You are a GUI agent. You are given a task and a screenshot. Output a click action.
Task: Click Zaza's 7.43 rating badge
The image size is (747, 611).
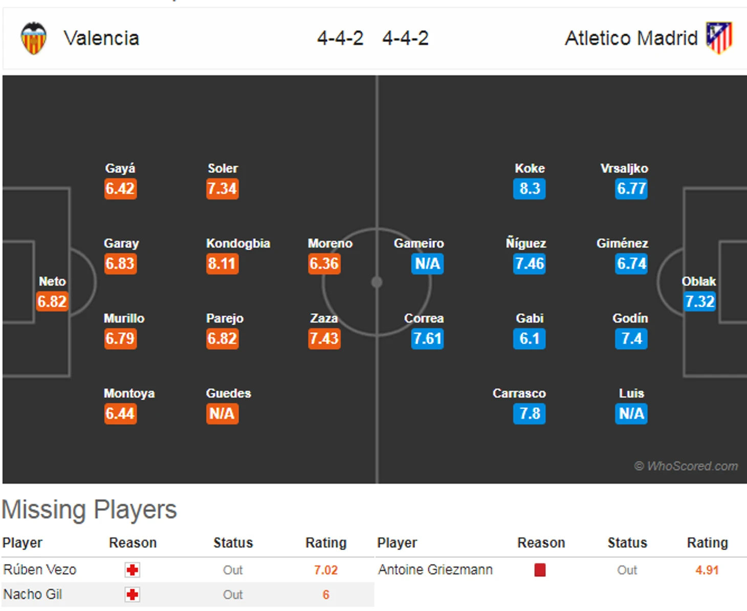324,338
